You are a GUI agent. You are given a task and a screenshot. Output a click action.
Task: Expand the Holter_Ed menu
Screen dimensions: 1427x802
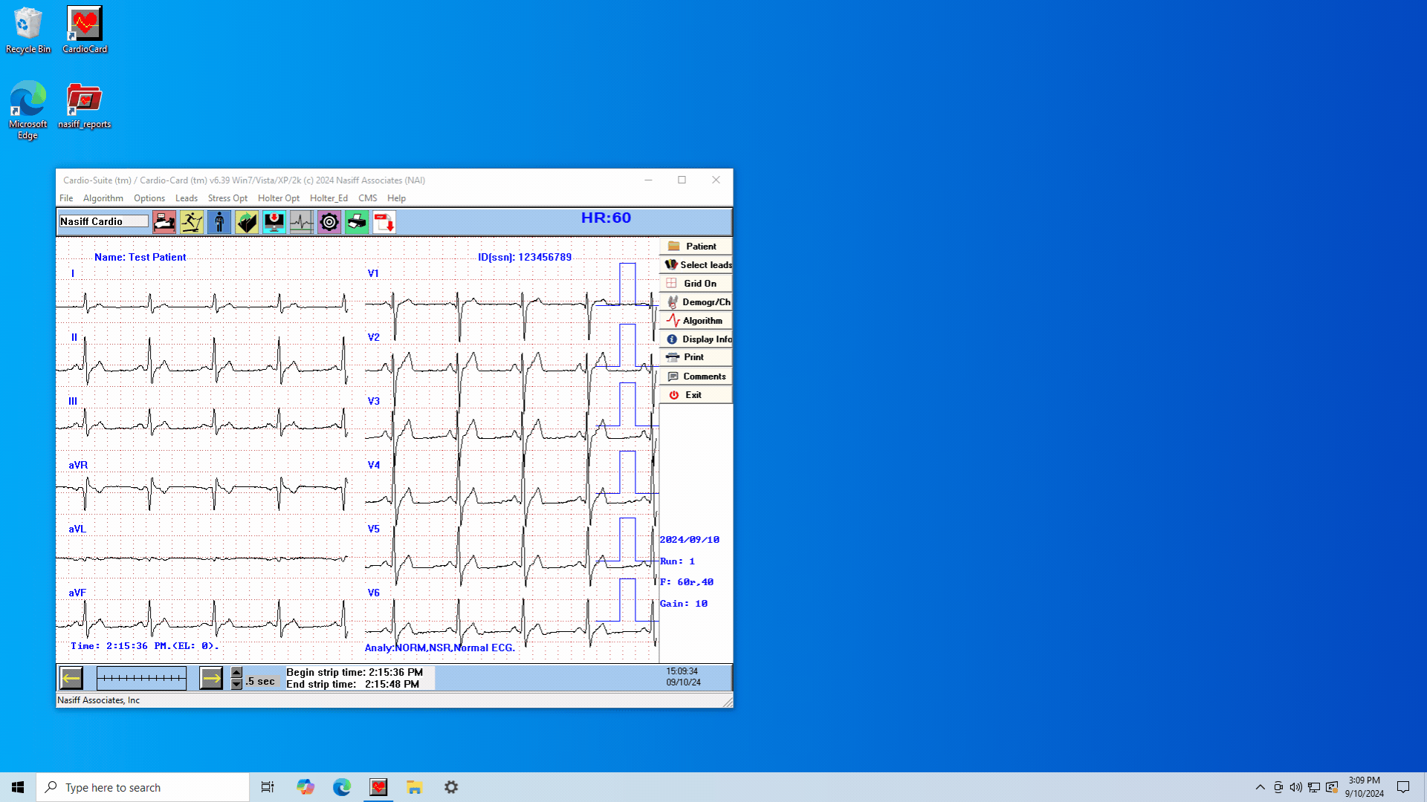(x=329, y=198)
